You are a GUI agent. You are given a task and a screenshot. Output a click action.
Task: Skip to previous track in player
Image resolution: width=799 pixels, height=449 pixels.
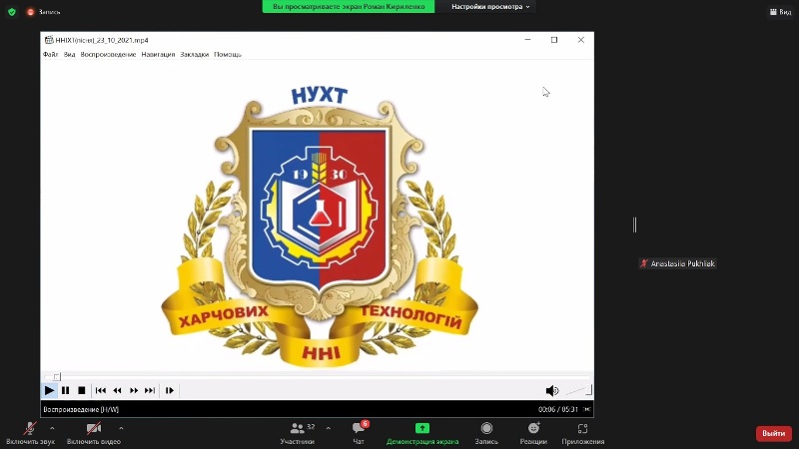coord(101,390)
